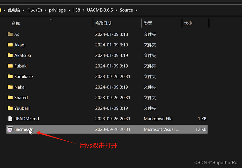Viewport: 242px width, 168px height.
Task: Click Naka's date 2024-01-09 3:19
Action: (x=112, y=87)
